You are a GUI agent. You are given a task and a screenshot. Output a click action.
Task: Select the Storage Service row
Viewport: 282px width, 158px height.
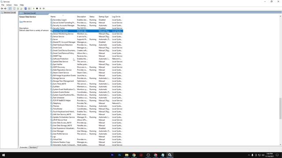pyautogui.click(x=87, y=78)
